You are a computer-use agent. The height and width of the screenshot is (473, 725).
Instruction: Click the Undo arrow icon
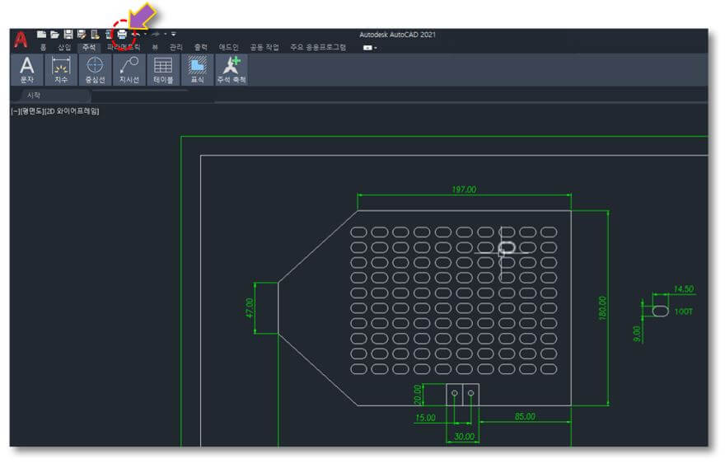(135, 35)
